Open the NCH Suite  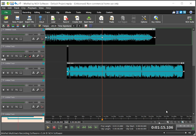point(190,19)
